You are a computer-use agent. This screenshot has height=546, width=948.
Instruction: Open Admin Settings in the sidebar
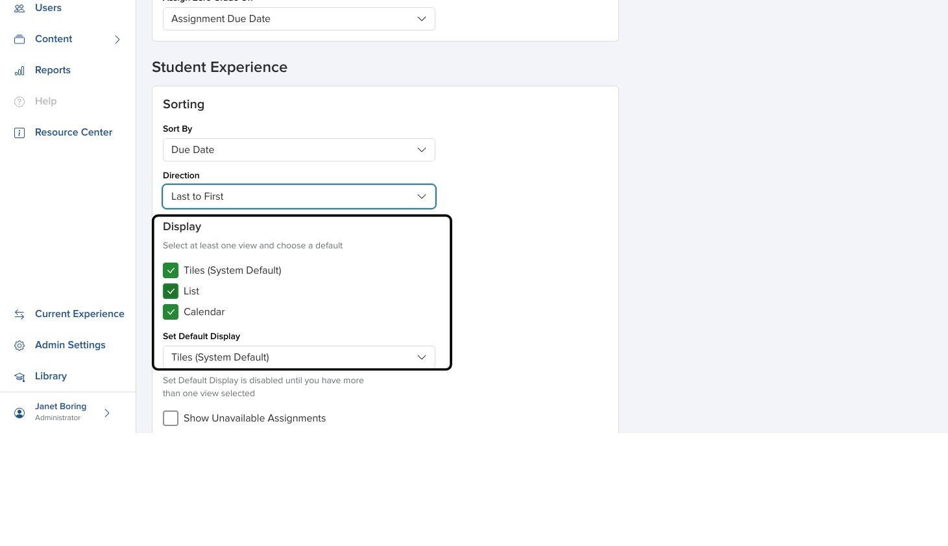70,345
